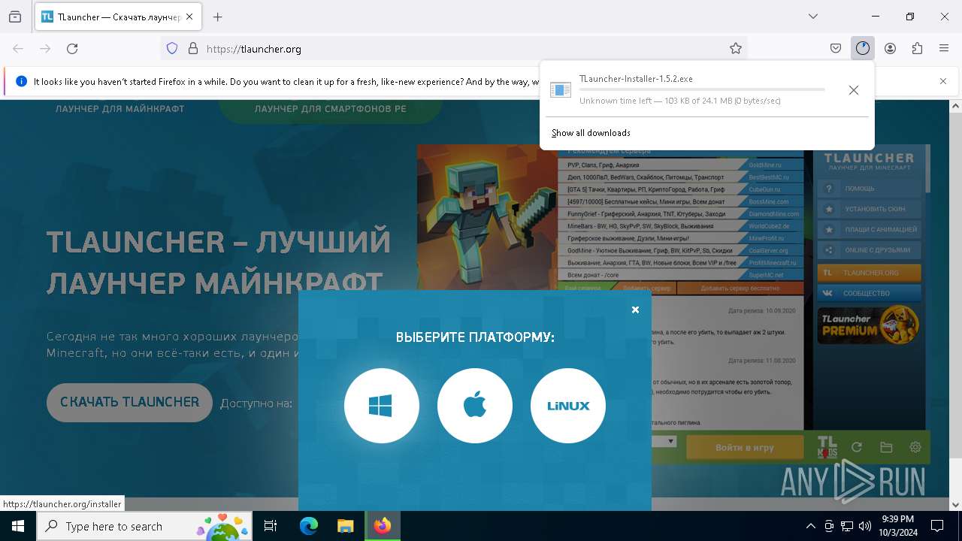Click ЛАУНЧЕР ДЛЯ МАЙНКРАФТ nav item

120,109
